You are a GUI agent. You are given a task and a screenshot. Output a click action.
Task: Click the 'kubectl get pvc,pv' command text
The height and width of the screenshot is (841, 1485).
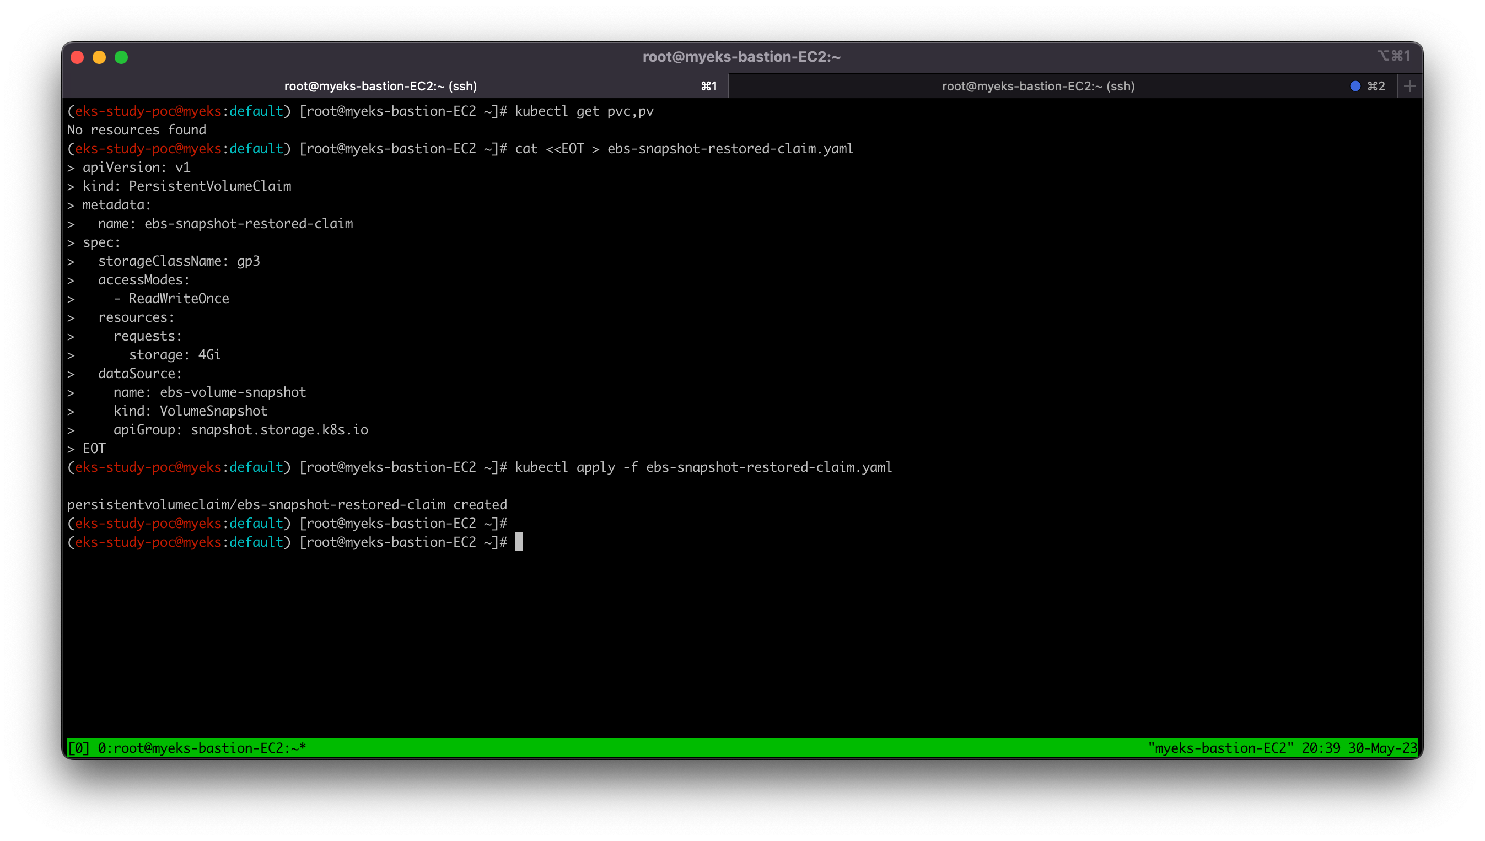click(x=583, y=111)
